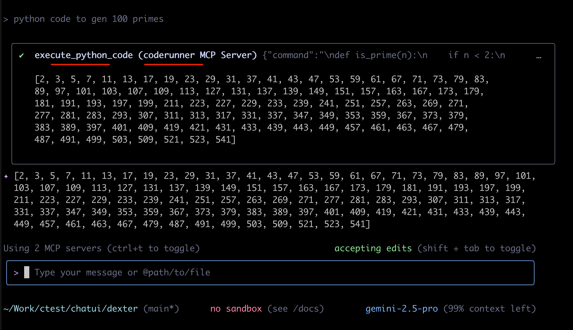Click the gray prompt arrow before 'python code'
Viewport: 573px width, 330px height.
6,20
